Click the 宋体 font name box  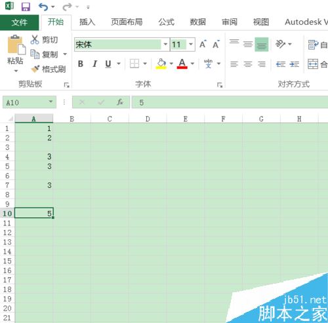[x=117, y=45]
